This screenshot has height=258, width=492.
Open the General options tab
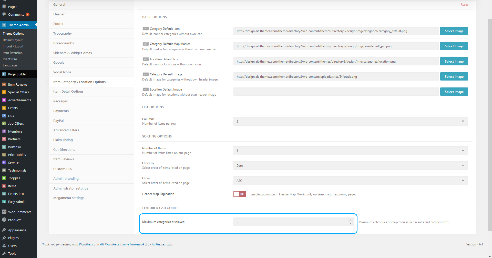(x=91, y=5)
